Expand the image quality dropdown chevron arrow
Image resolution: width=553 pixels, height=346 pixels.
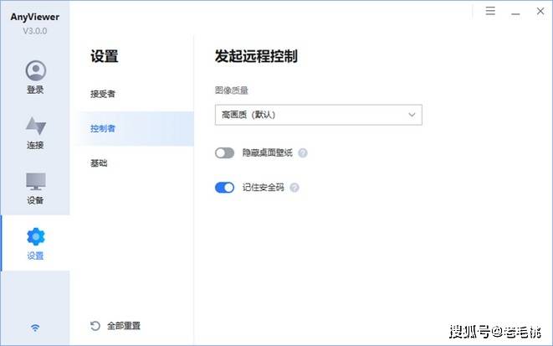(x=412, y=114)
